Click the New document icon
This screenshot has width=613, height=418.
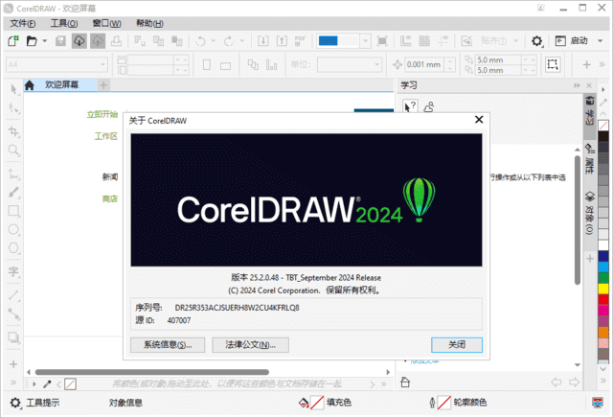(12, 40)
